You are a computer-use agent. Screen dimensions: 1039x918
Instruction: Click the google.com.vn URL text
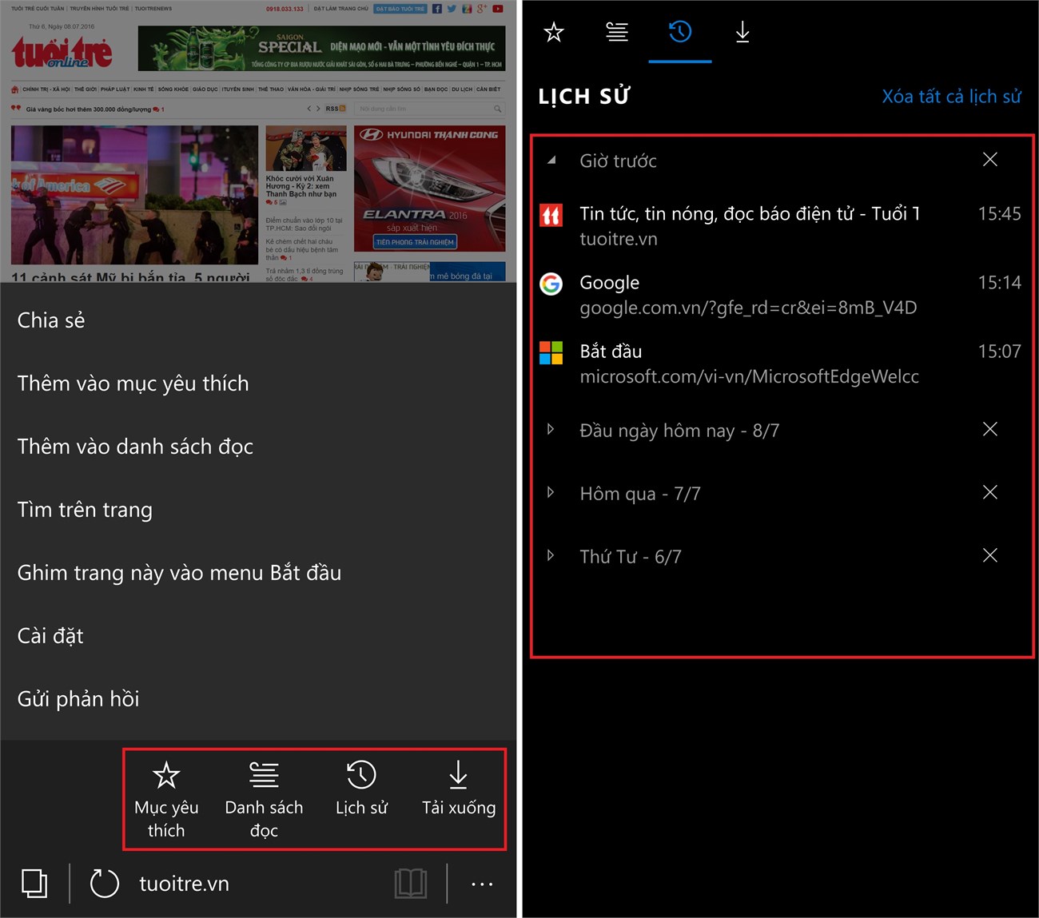click(x=749, y=308)
